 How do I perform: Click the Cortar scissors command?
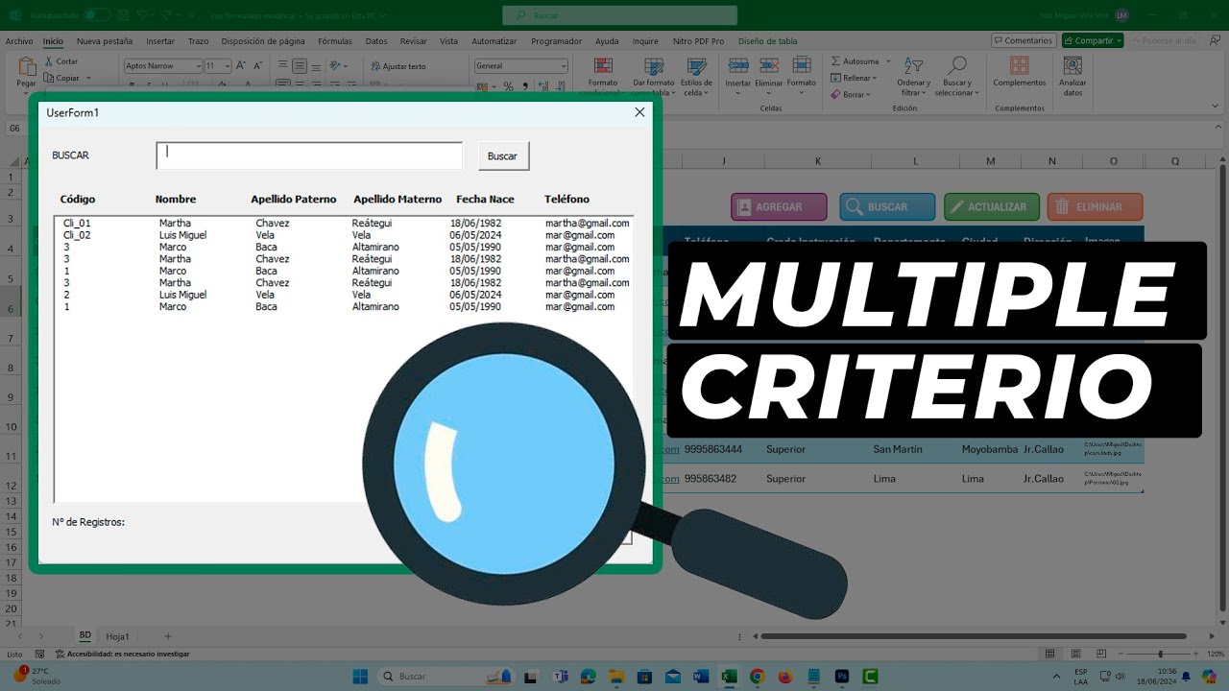tap(60, 61)
